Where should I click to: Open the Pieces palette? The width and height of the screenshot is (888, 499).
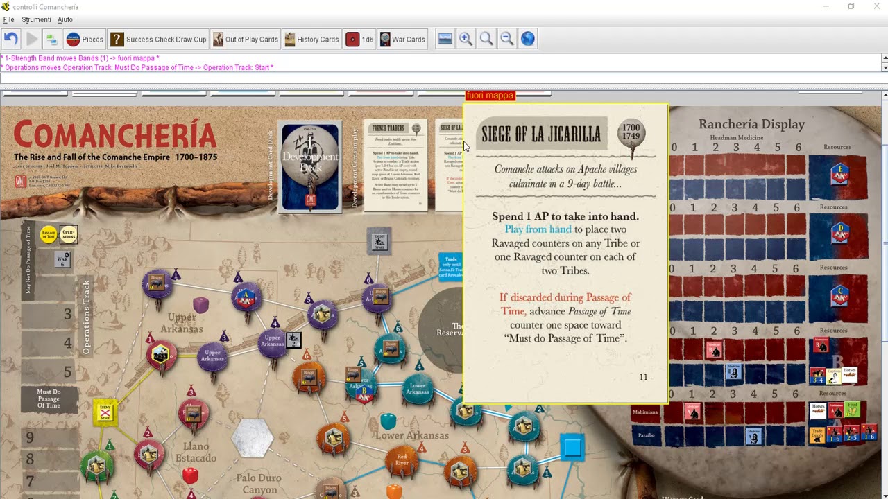(x=85, y=40)
